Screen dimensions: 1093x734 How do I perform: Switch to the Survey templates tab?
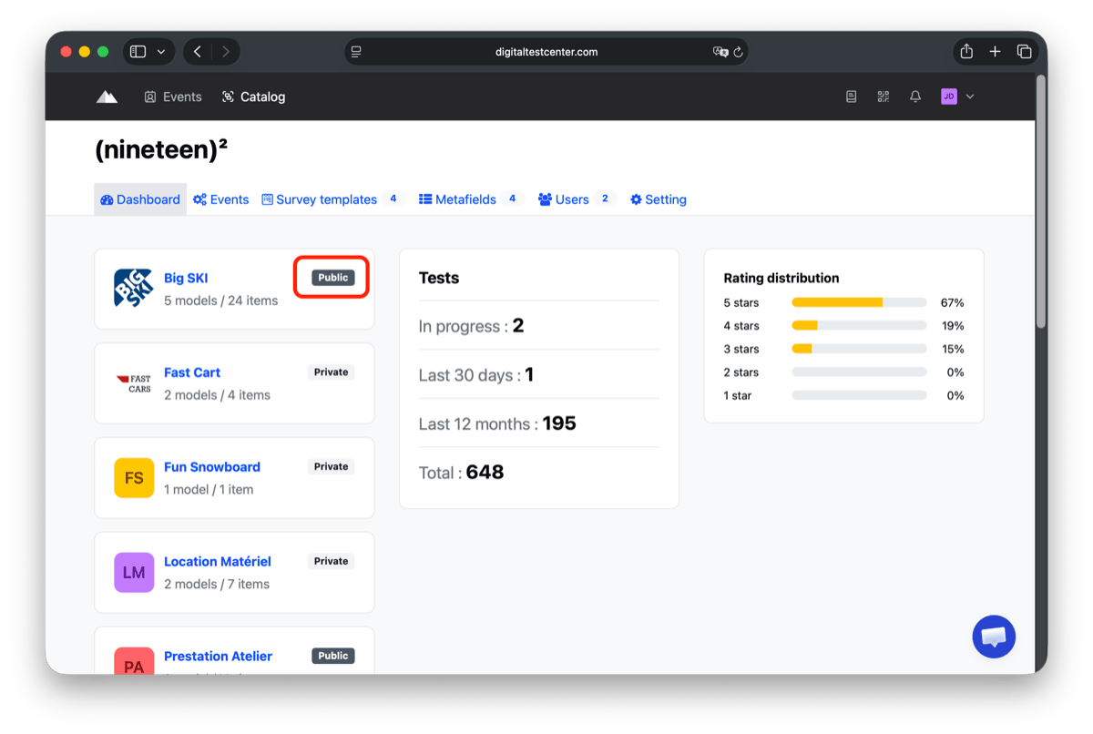point(319,199)
